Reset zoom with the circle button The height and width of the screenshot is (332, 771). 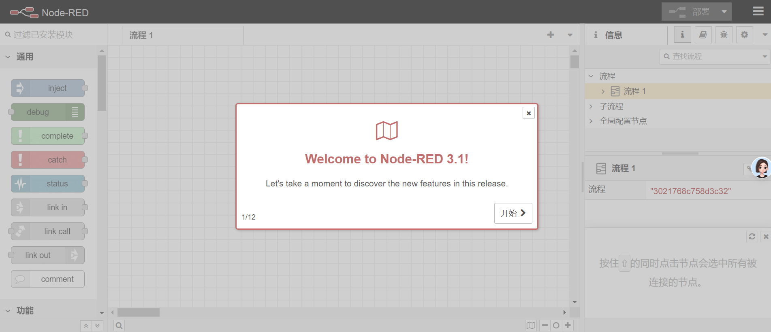(556, 326)
